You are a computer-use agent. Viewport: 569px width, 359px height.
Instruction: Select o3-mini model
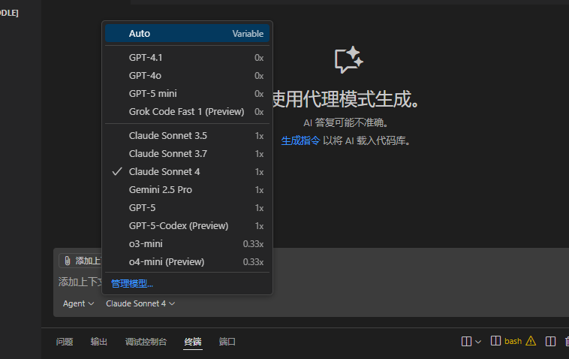187,244
